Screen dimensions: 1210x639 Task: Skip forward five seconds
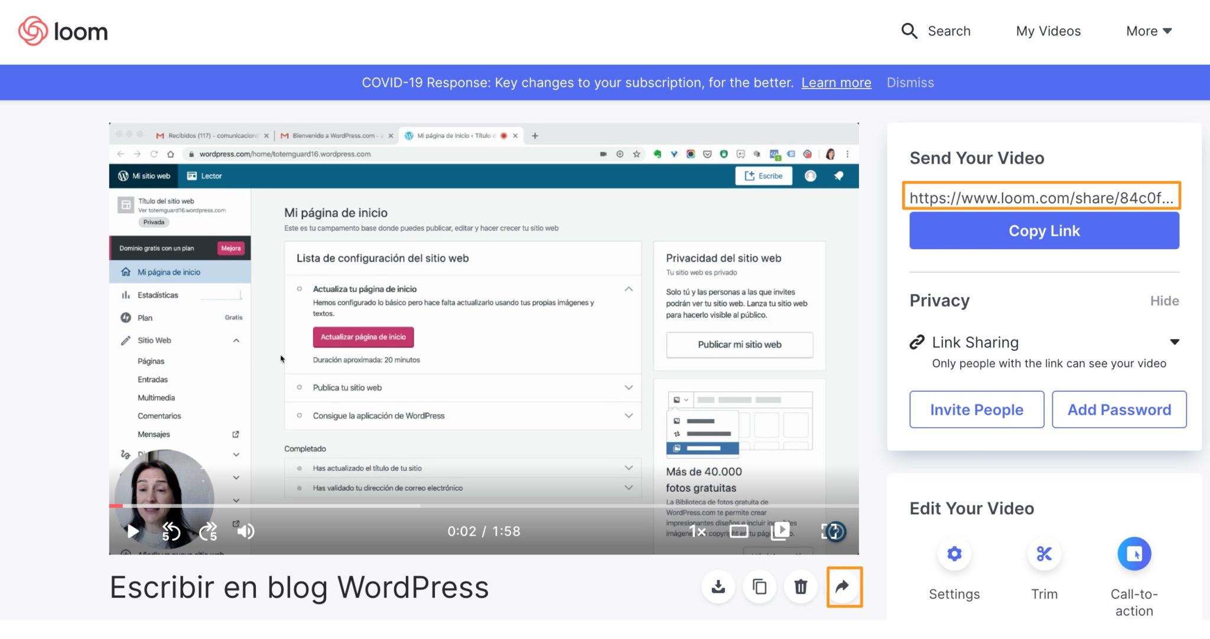[209, 532]
